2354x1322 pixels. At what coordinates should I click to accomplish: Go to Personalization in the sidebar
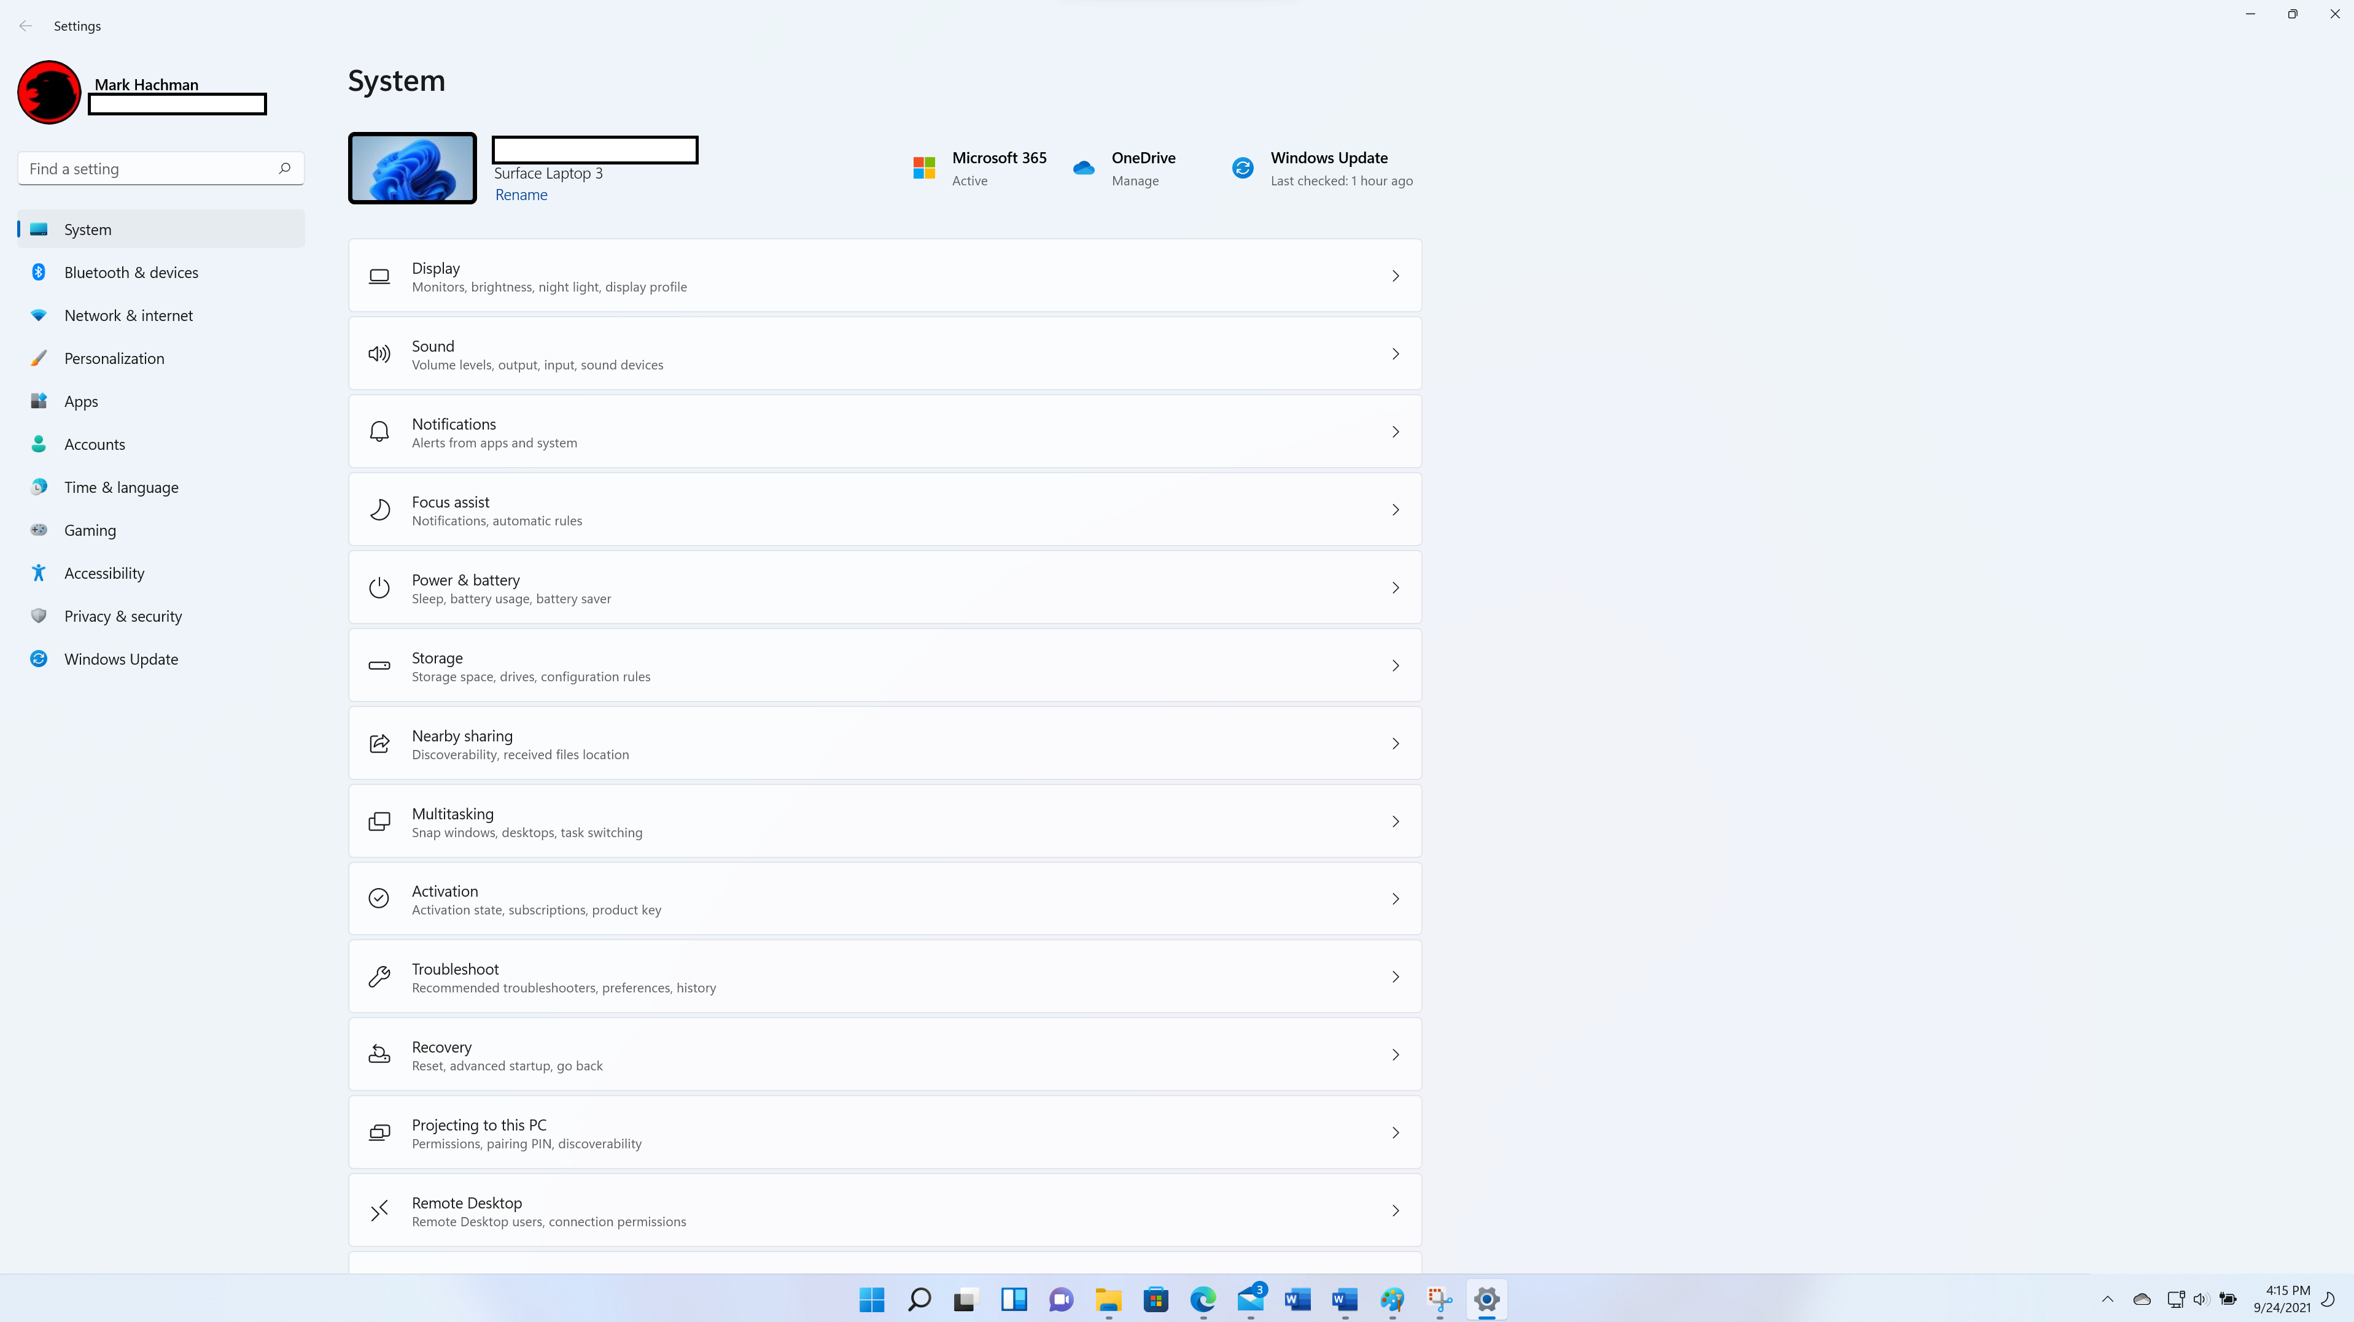(114, 358)
